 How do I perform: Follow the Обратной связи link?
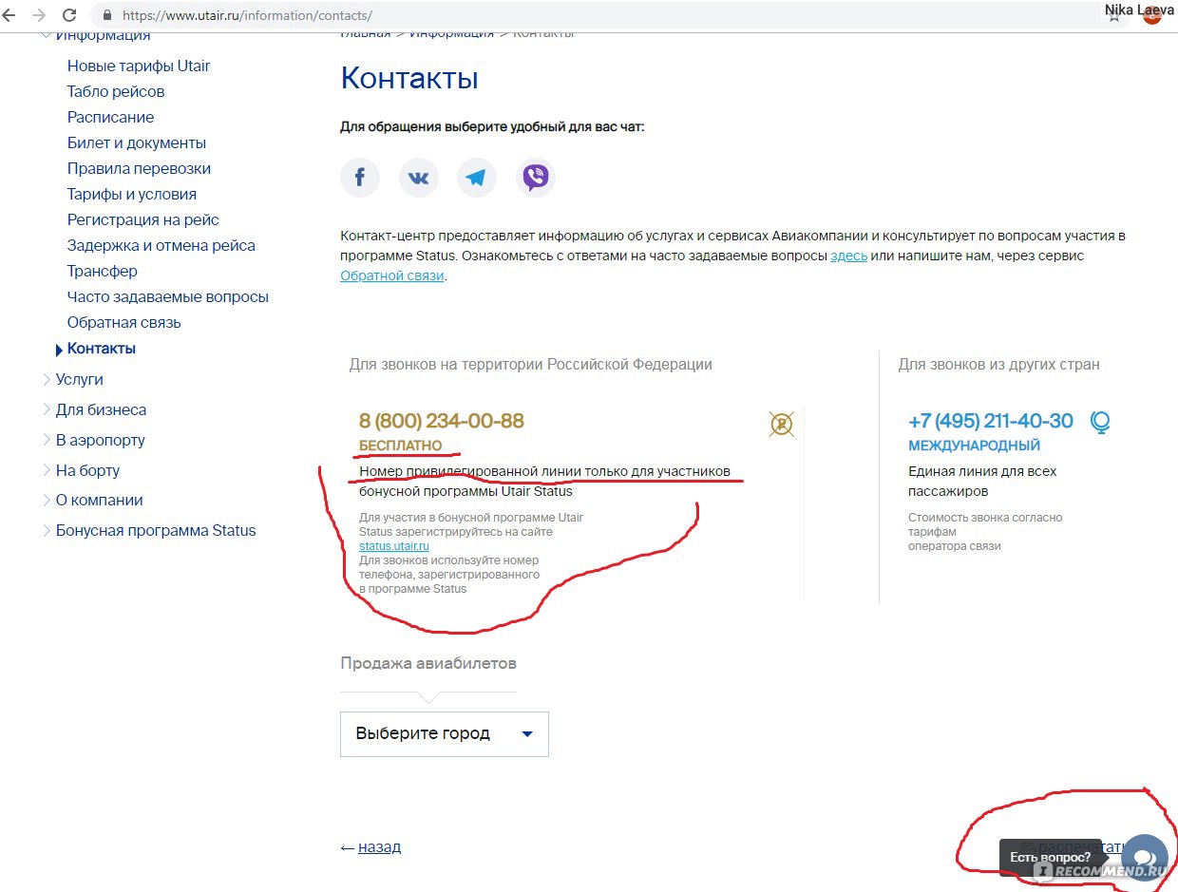coord(391,275)
